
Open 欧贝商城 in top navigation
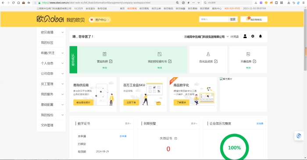click(x=132, y=8)
